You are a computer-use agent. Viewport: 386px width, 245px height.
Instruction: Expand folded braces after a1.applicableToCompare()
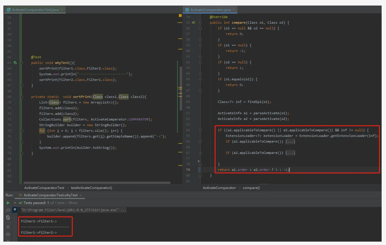tap(290, 142)
